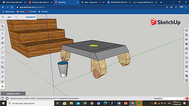This screenshot has height=106, width=189.
Task: Switch to Entrega AQUÍ tarea tab
Action: [145, 2]
